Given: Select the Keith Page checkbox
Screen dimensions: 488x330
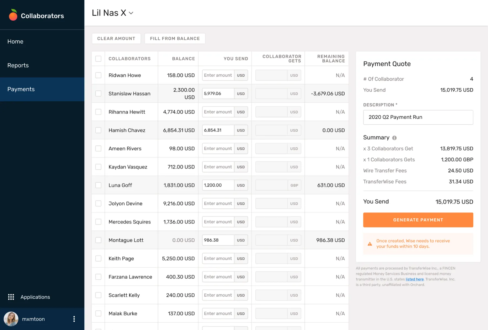Looking at the screenshot, I should [x=98, y=258].
